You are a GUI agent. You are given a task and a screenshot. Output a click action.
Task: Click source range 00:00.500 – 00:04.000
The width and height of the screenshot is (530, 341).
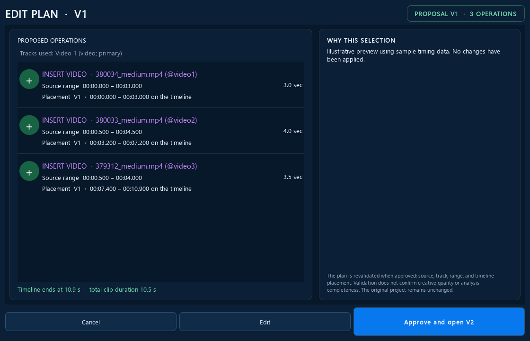point(92,178)
